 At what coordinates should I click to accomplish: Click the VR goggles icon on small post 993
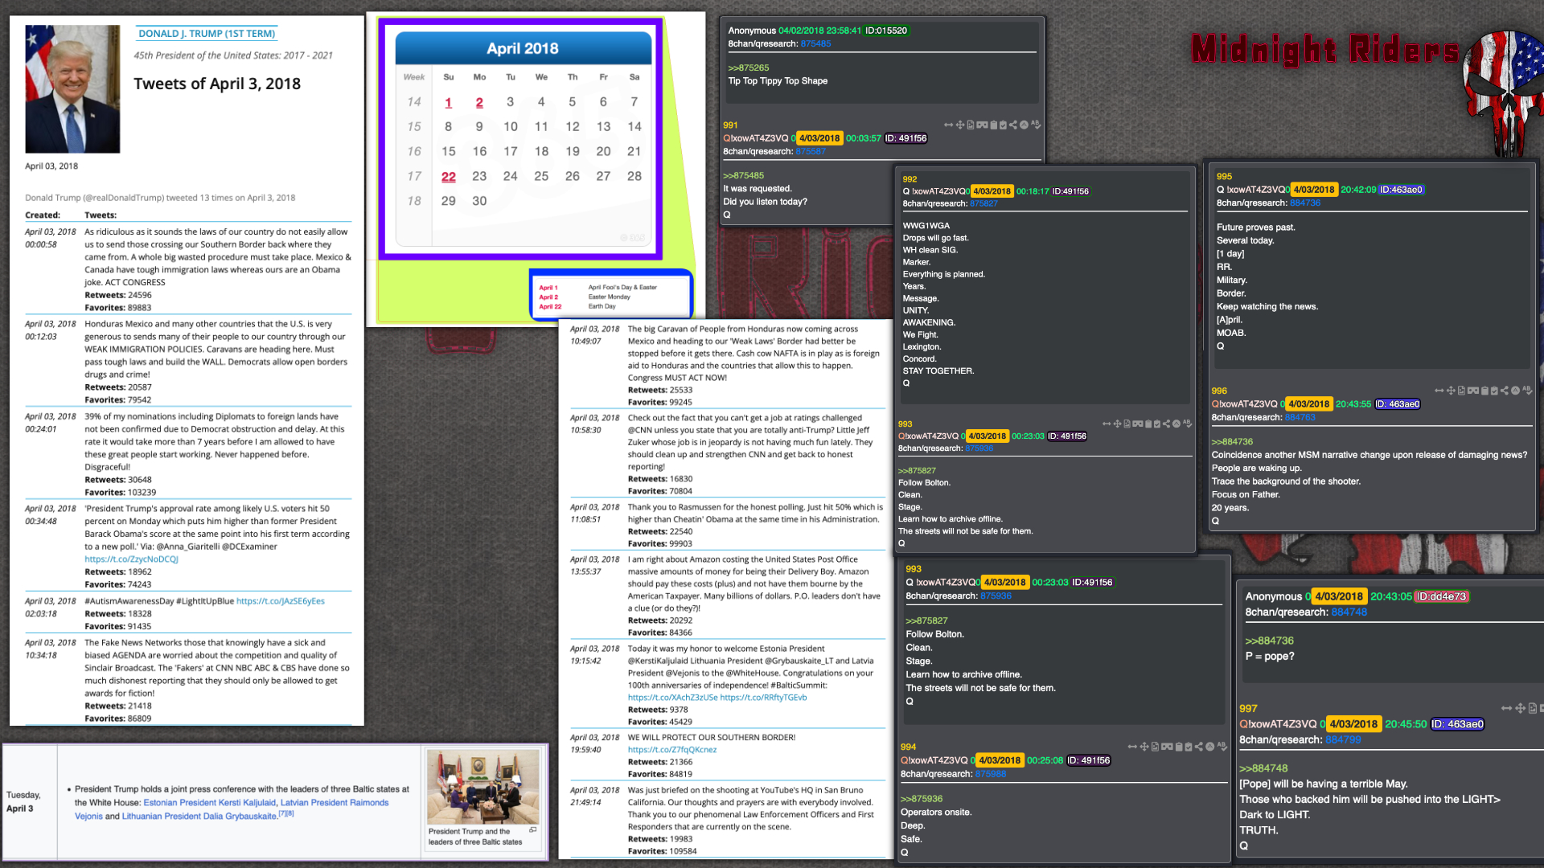point(1138,424)
